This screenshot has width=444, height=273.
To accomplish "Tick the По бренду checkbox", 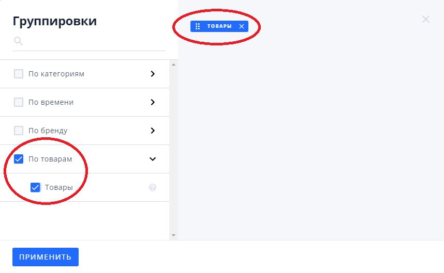I will click(x=19, y=131).
